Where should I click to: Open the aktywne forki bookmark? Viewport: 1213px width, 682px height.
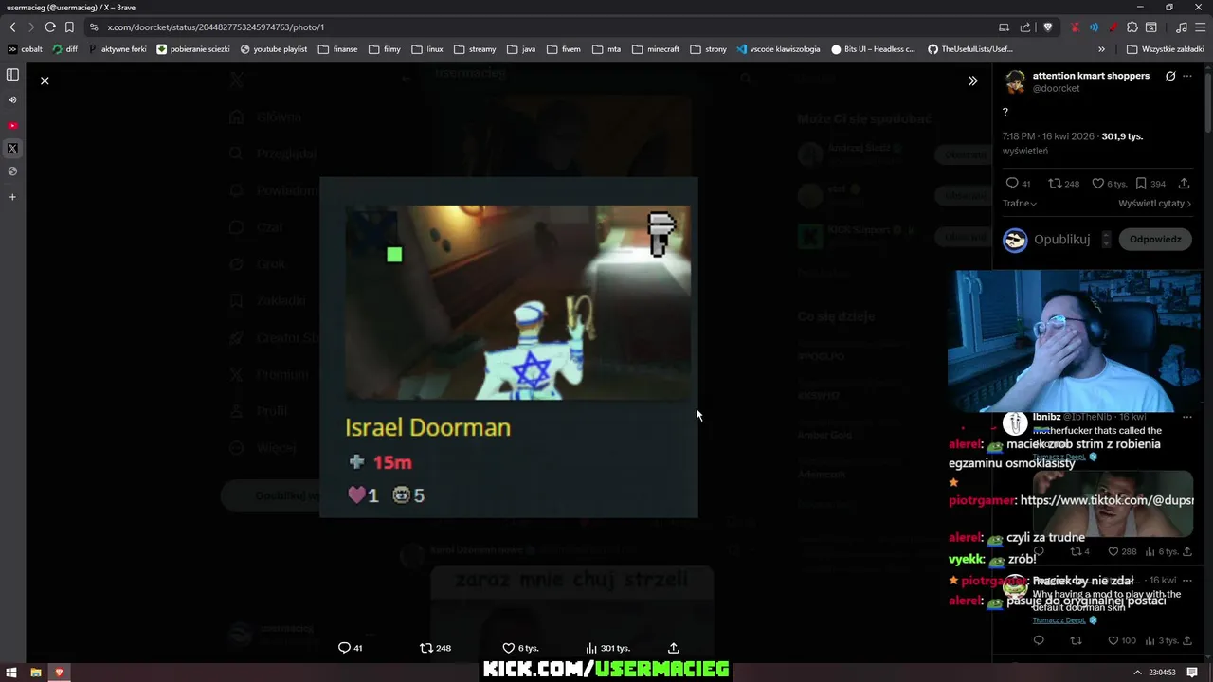(x=118, y=49)
